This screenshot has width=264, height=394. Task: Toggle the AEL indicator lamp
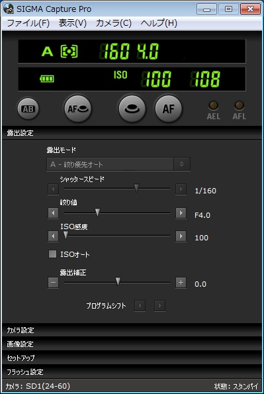[x=214, y=105]
